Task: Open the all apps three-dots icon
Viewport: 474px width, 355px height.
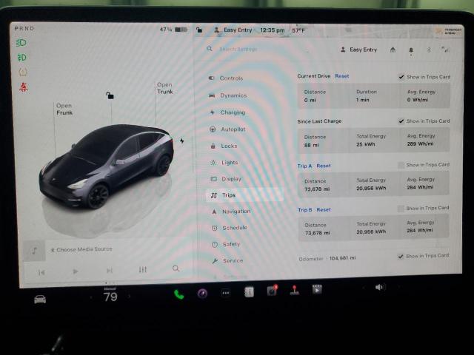Action: pos(225,293)
